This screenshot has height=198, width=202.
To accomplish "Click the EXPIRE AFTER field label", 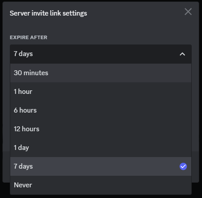I will pyautogui.click(x=29, y=37).
